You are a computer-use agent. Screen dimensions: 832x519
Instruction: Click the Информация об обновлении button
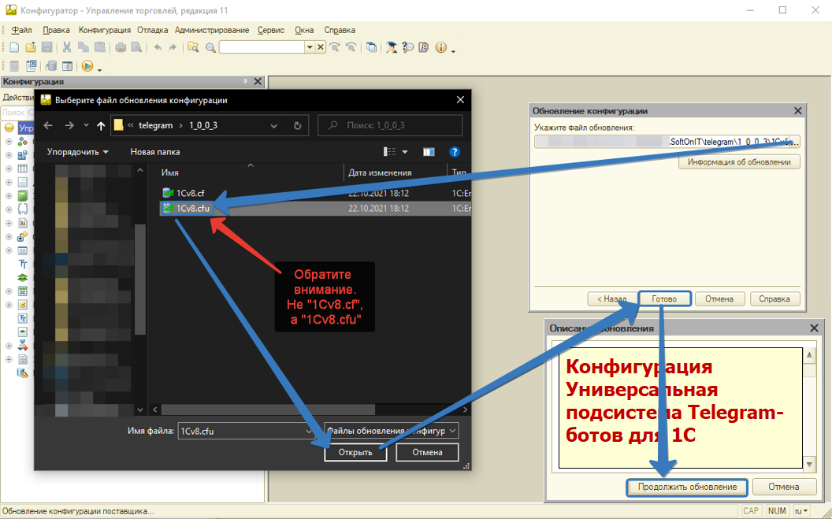coord(739,161)
